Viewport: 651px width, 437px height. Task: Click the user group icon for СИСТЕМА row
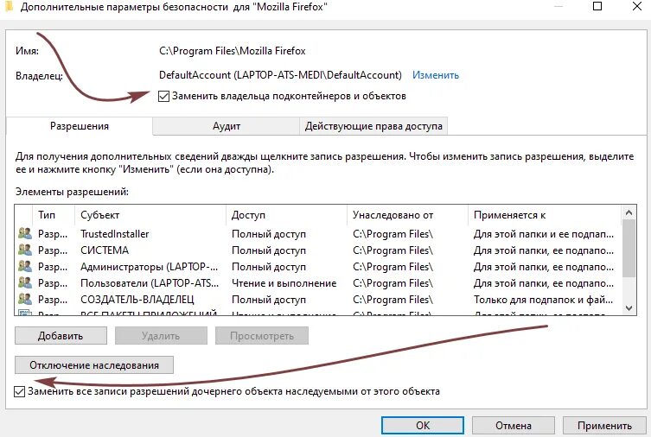coord(25,250)
